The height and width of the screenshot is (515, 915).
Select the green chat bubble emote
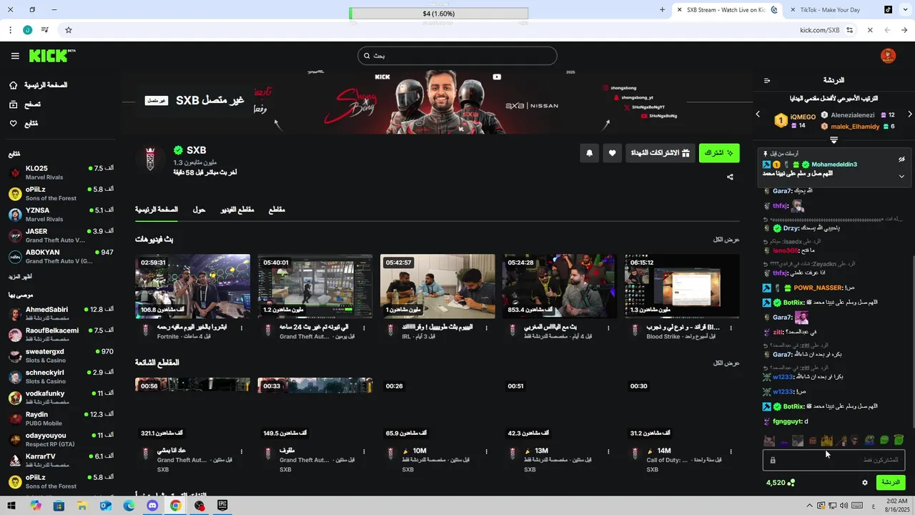click(884, 441)
